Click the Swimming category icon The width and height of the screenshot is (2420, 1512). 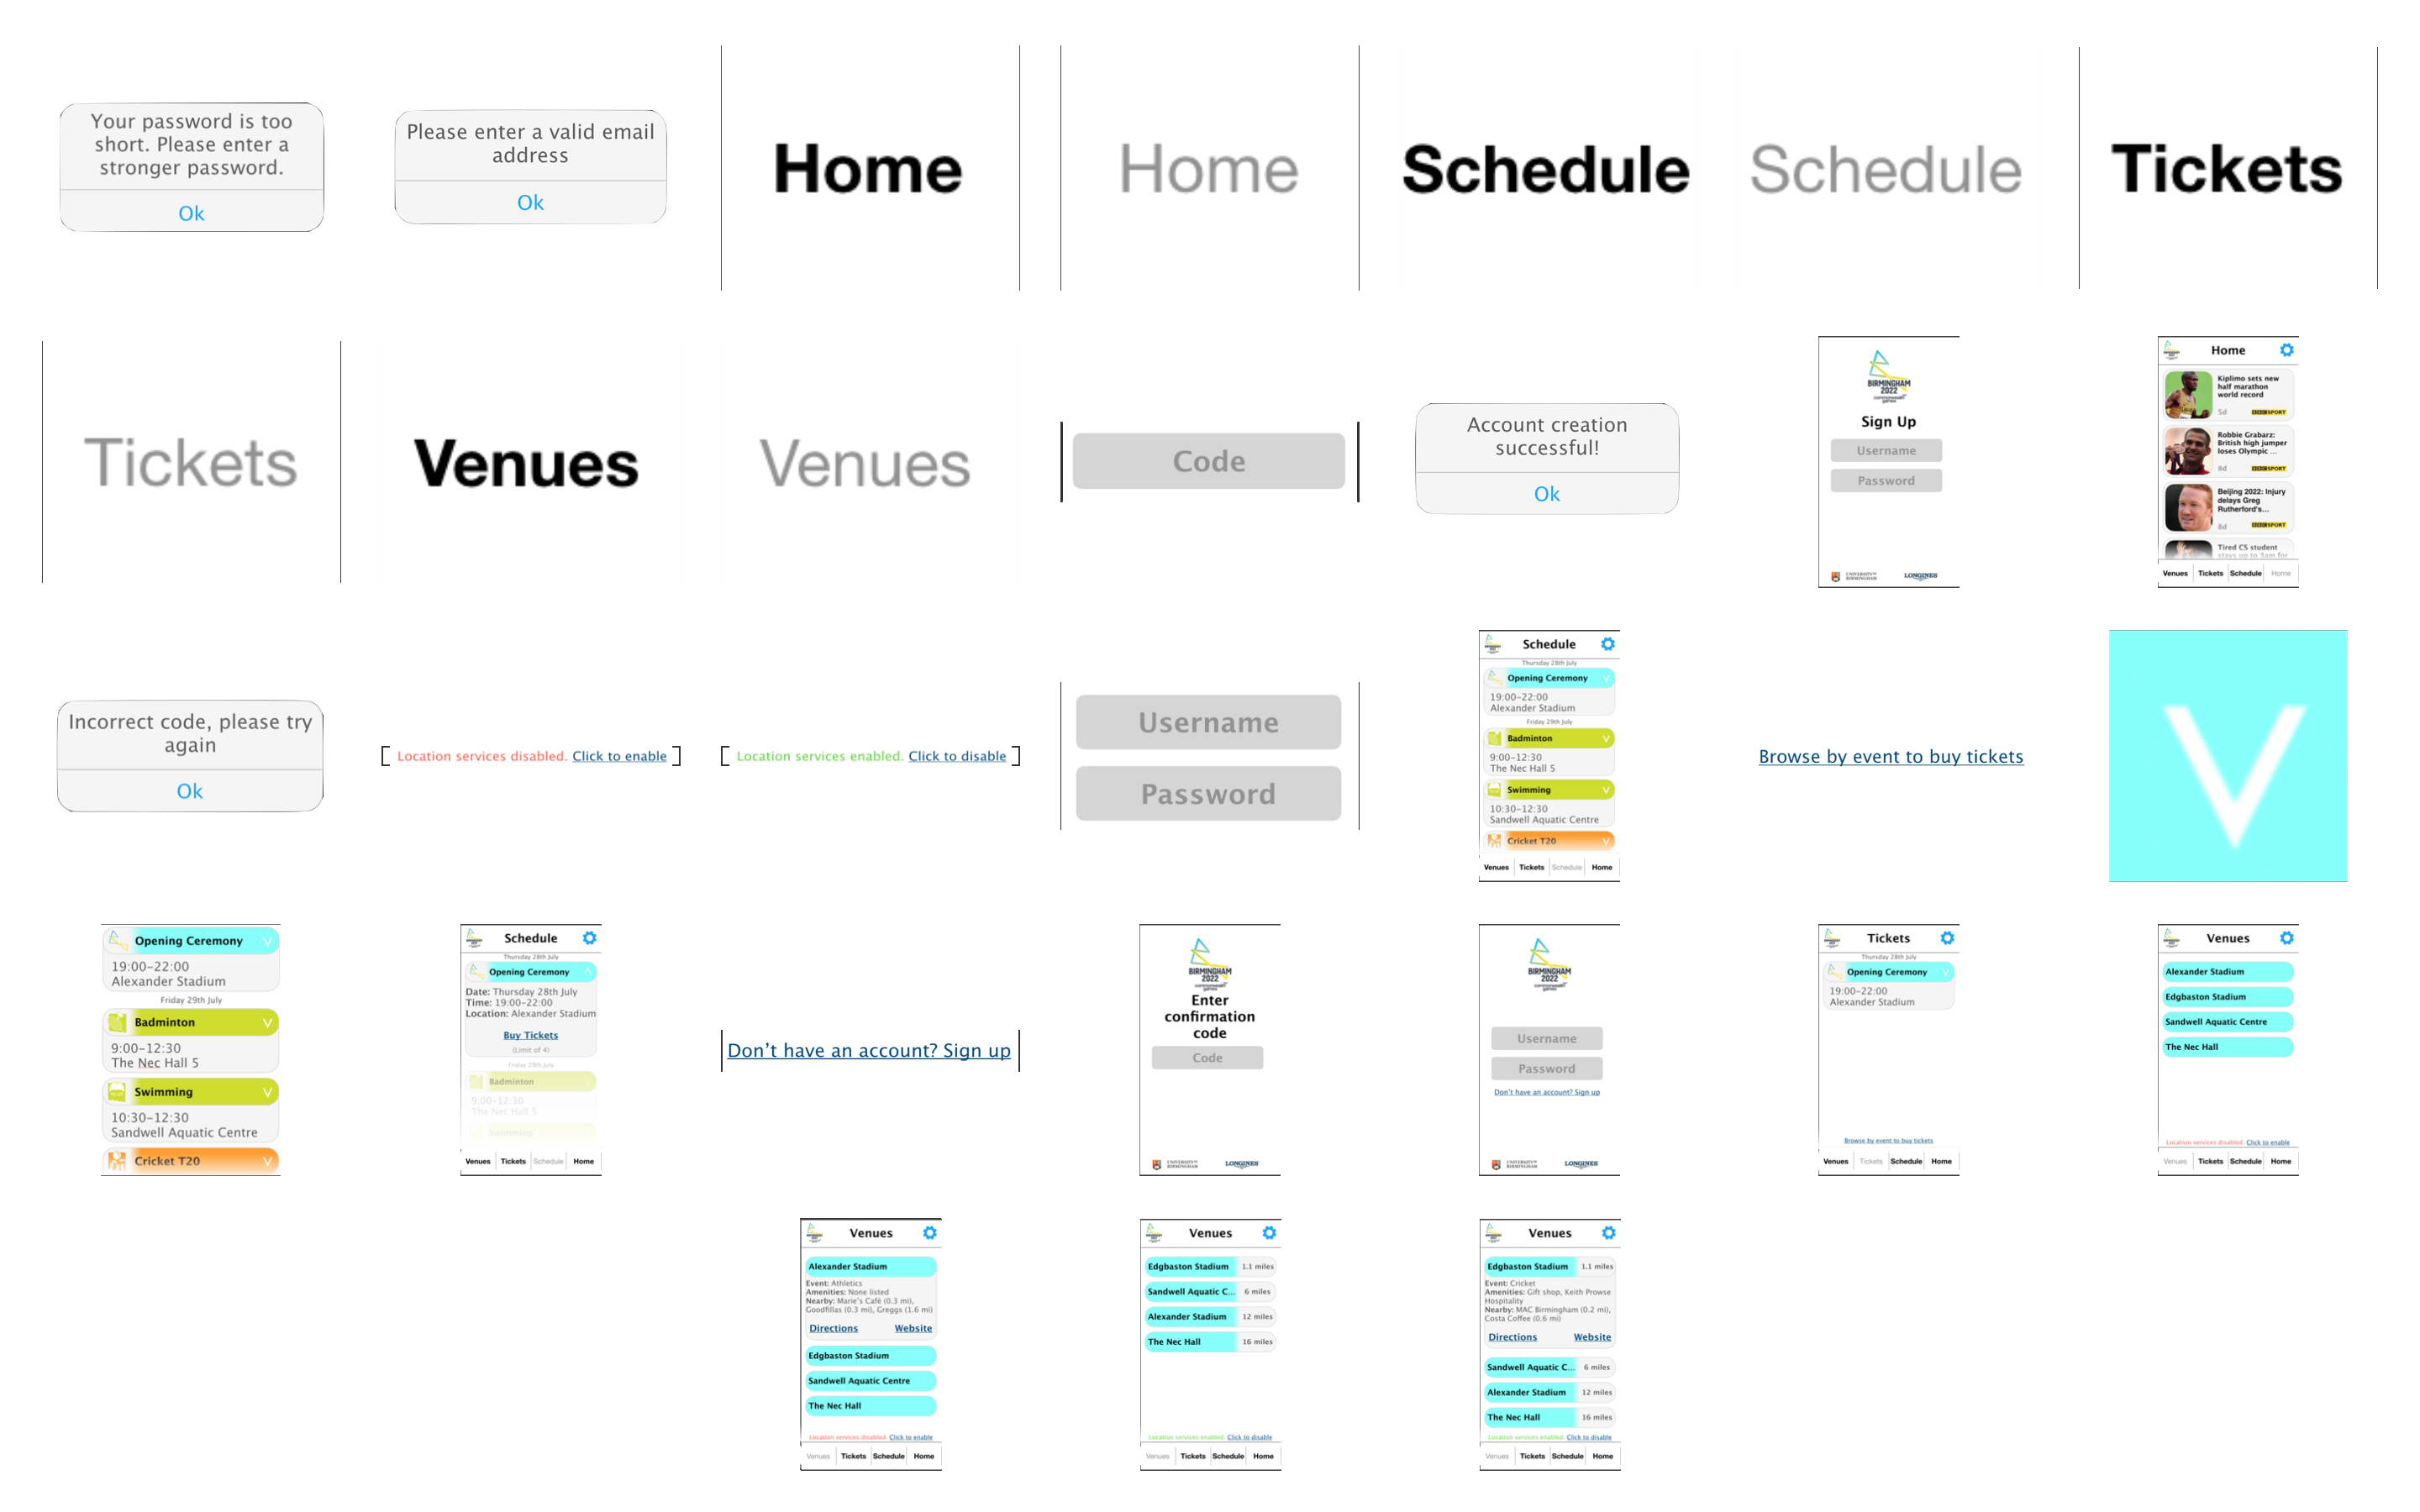[x=117, y=1092]
